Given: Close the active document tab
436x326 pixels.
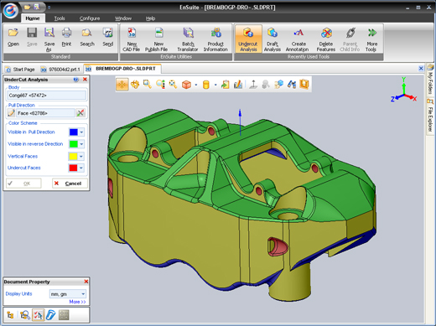Looking at the screenshot, I should 421,68.
